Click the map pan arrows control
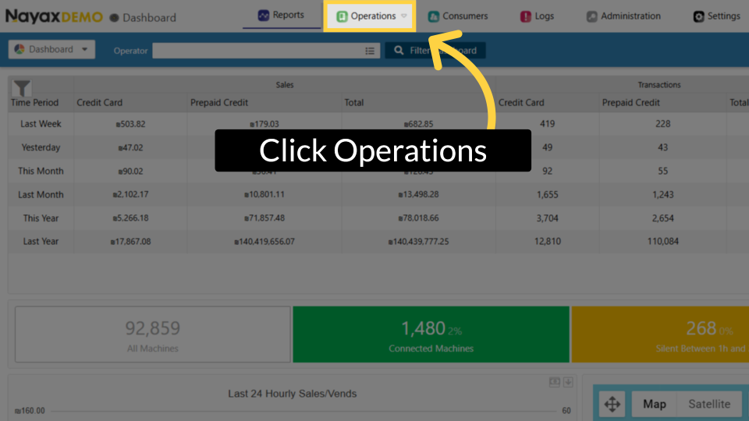Viewport: 749px width, 421px height. (x=612, y=404)
